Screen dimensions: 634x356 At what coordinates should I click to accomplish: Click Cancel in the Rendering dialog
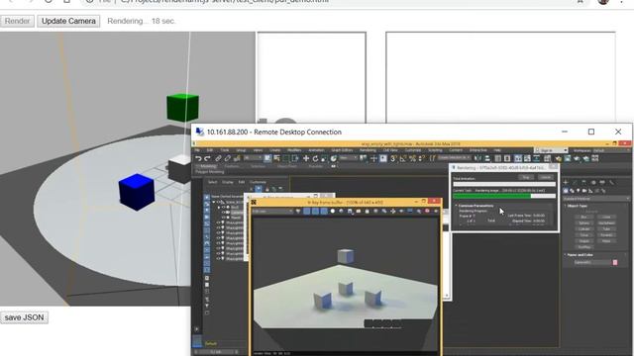(x=545, y=177)
